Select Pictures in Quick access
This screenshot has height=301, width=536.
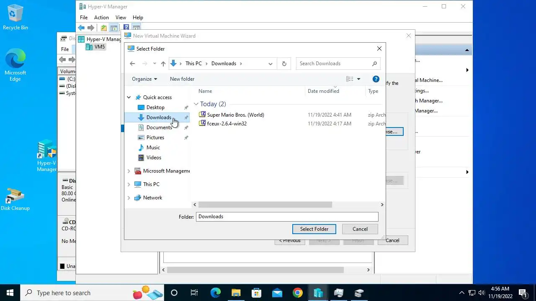(x=155, y=138)
